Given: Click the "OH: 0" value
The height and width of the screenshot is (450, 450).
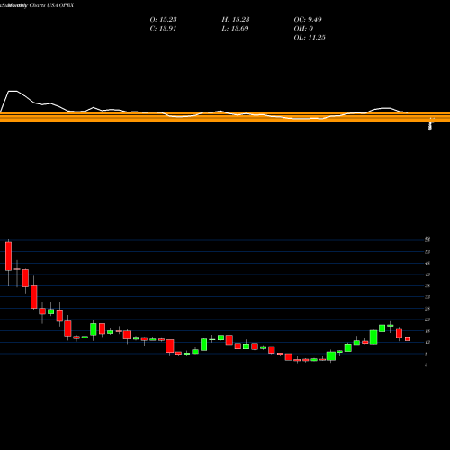Looking at the screenshot, I should click(x=303, y=29).
